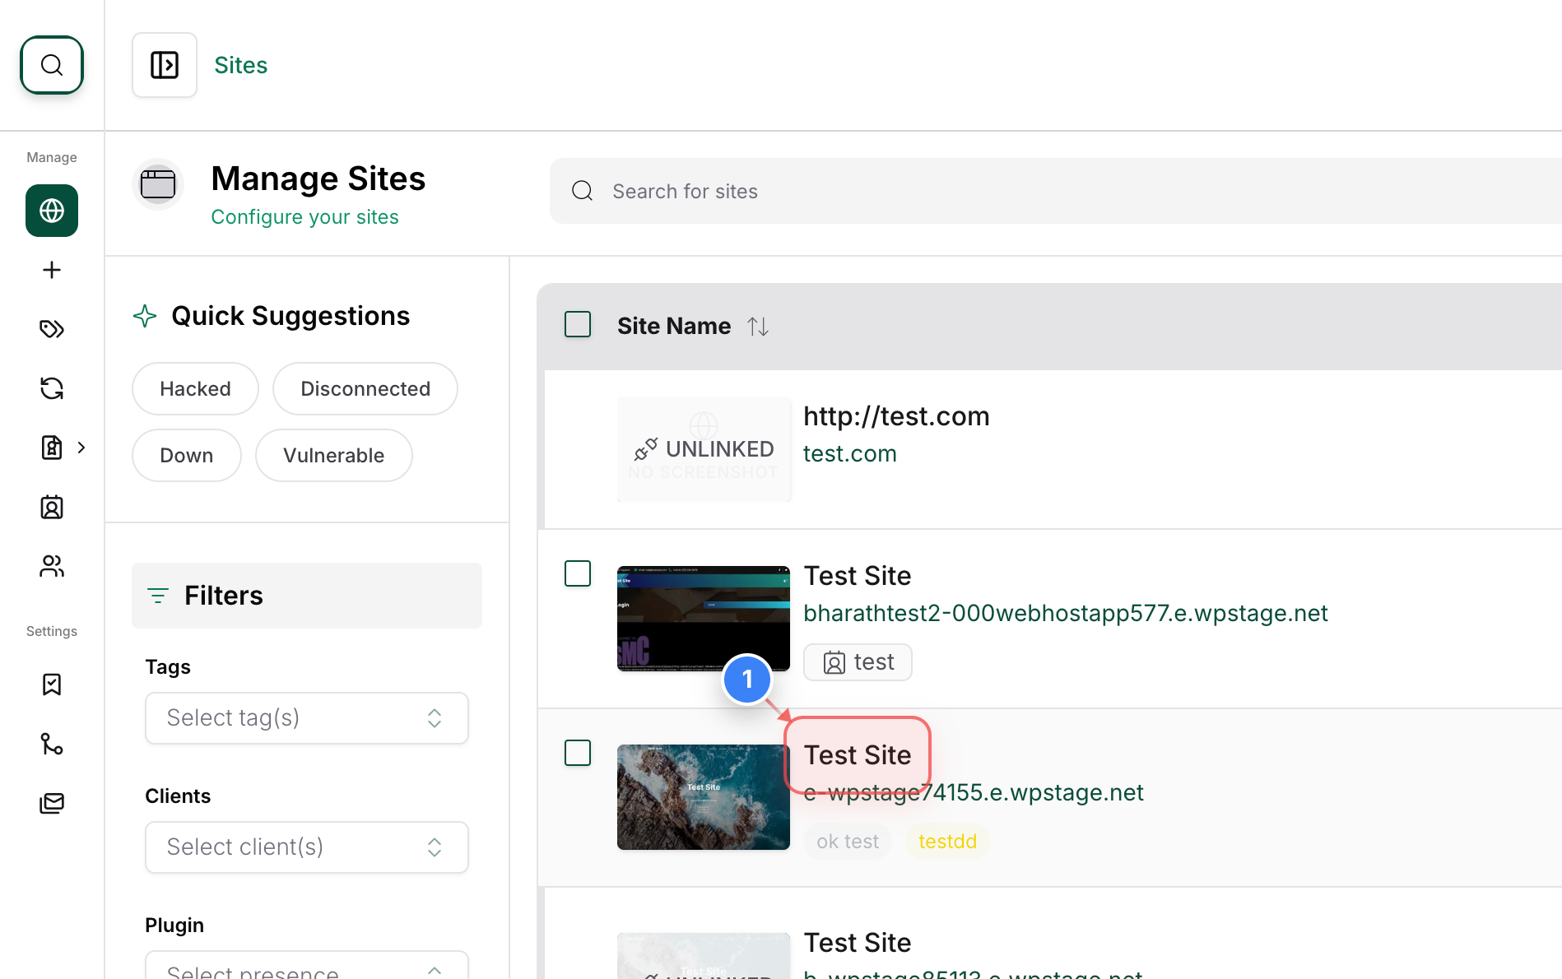This screenshot has width=1562, height=979.
Task: Open the clients badge icon in sidebar
Action: [52, 507]
